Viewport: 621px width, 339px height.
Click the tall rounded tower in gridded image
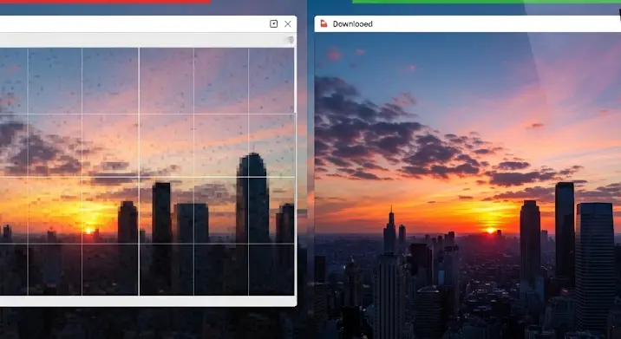[252, 198]
